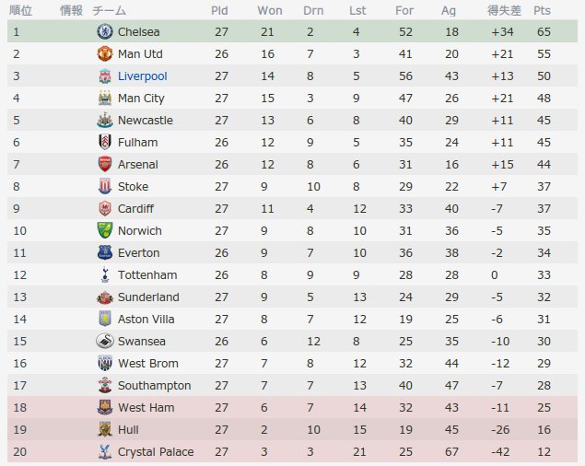The image size is (585, 466).
Task: Sort by Won column header
Action: 270,10
